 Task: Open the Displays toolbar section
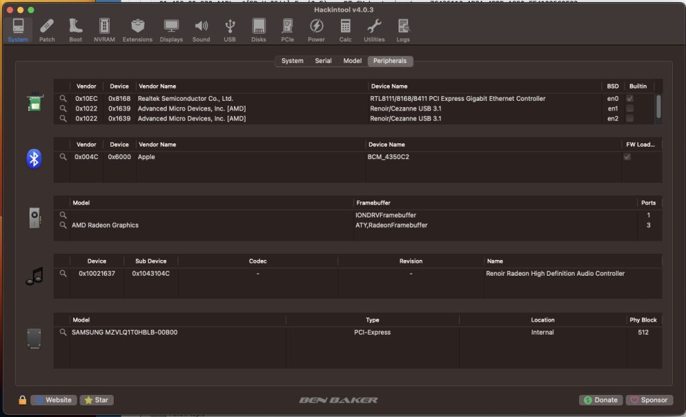click(171, 30)
